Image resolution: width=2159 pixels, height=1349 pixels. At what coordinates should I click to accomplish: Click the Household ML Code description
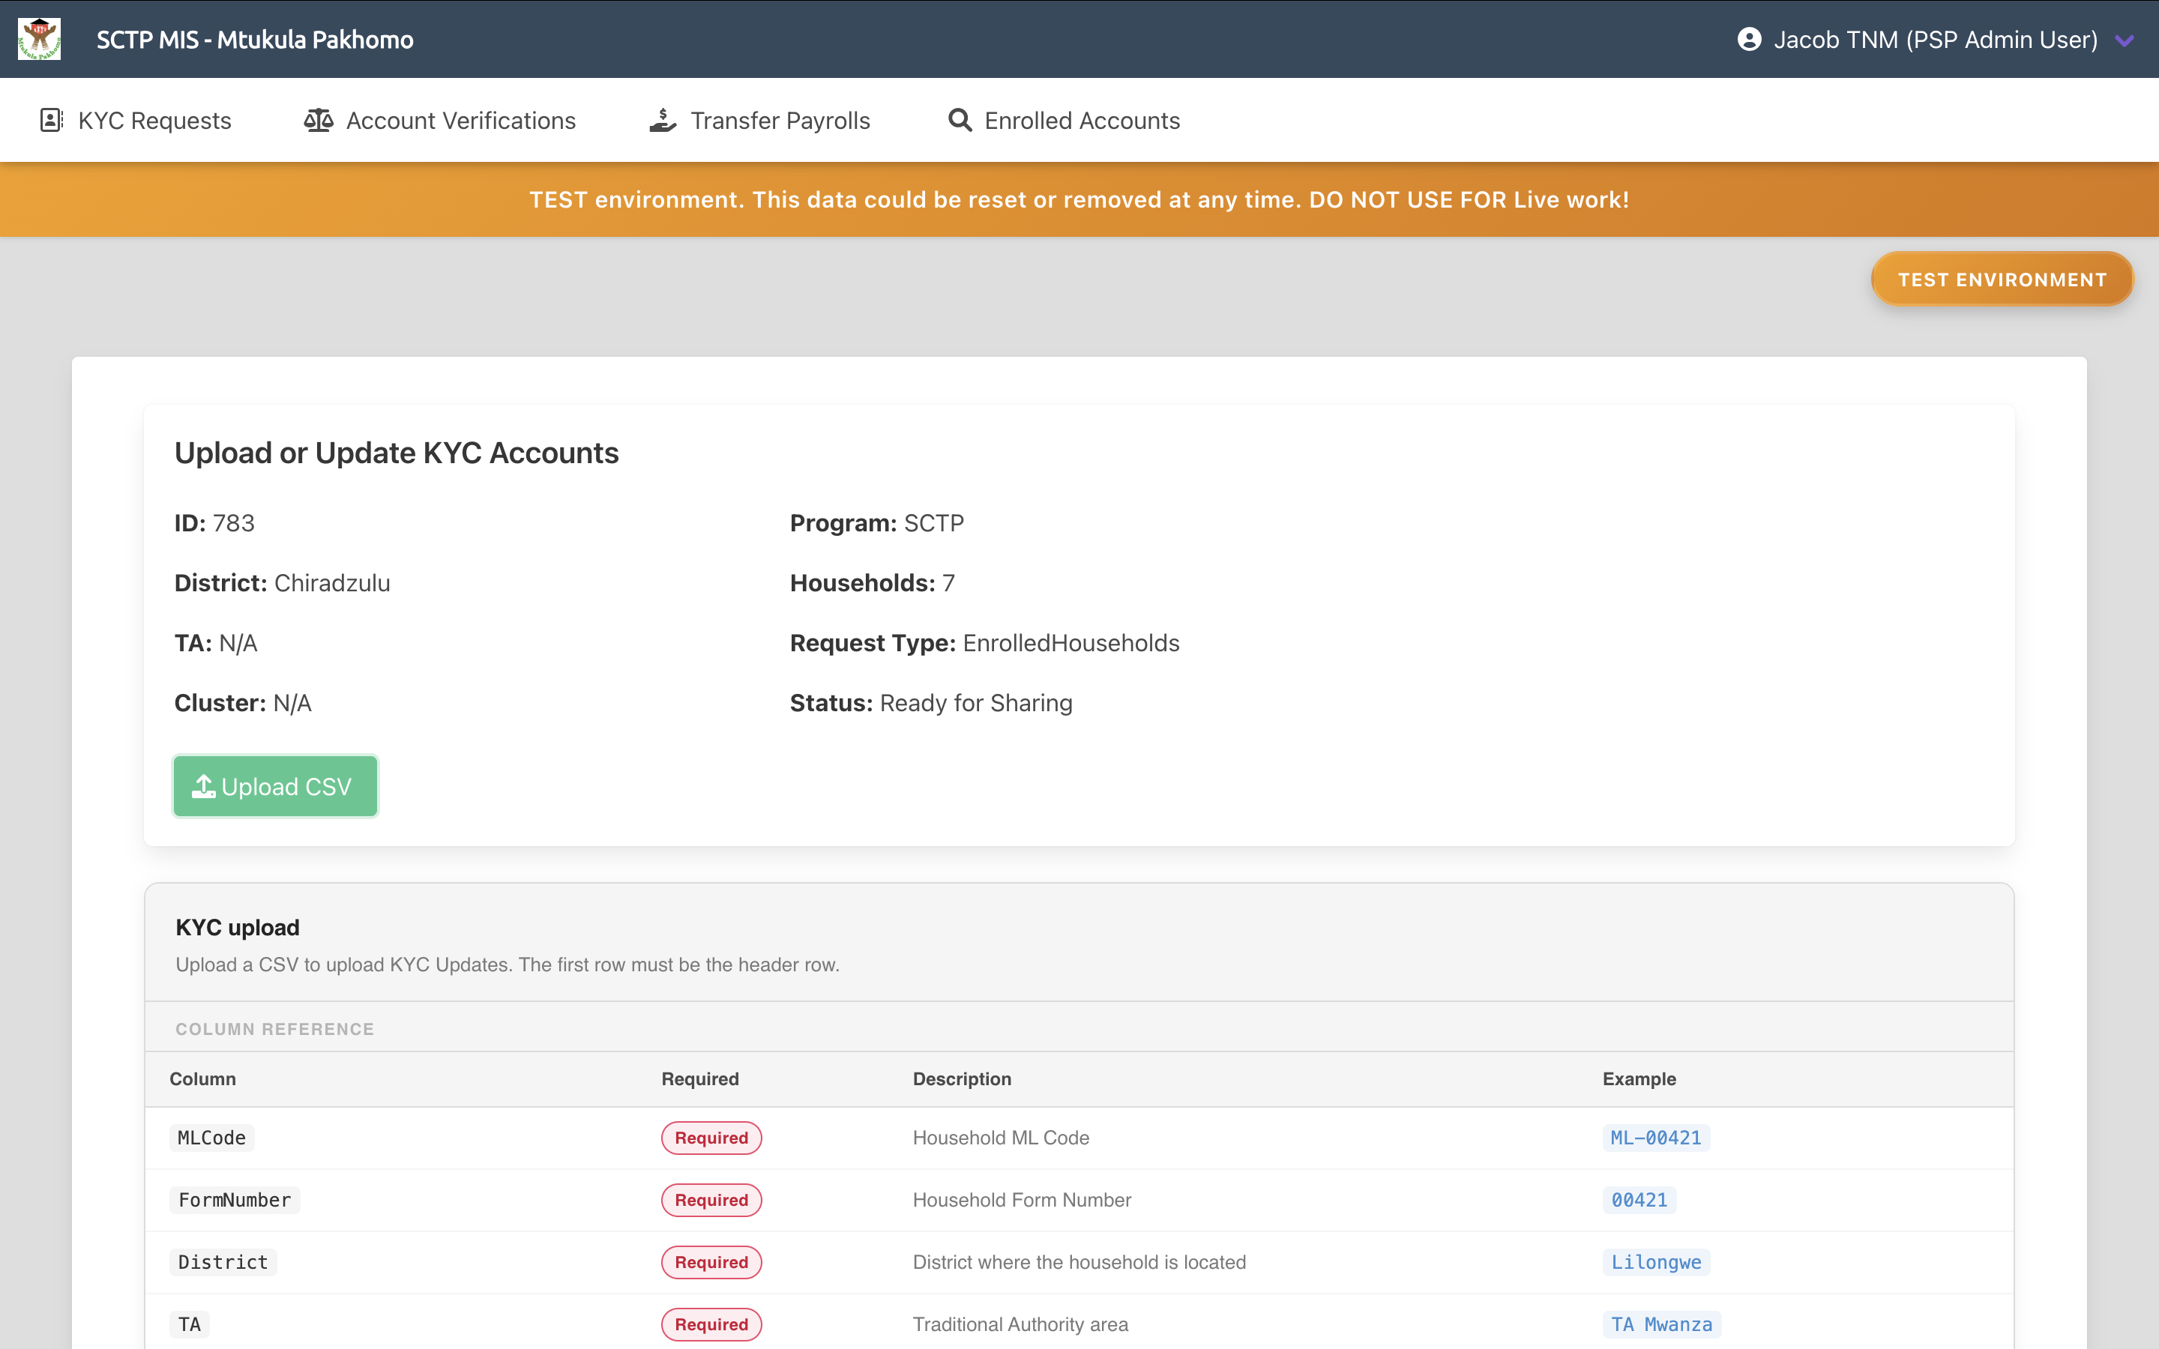pyautogui.click(x=1001, y=1138)
